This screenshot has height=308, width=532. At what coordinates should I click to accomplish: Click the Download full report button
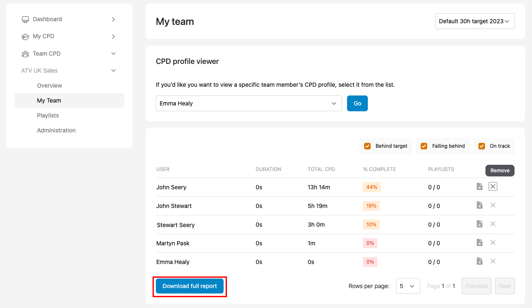[x=190, y=286]
